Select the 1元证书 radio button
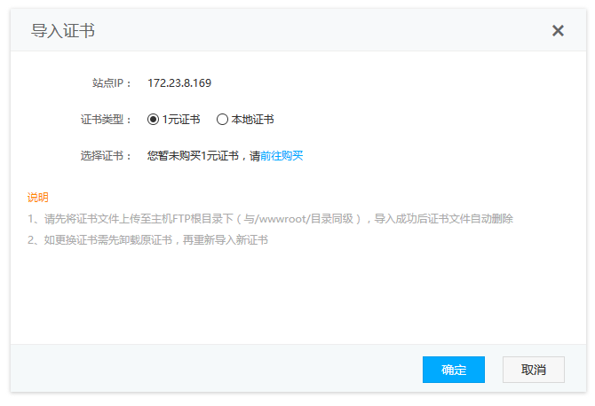The width and height of the screenshot is (595, 406). click(153, 120)
